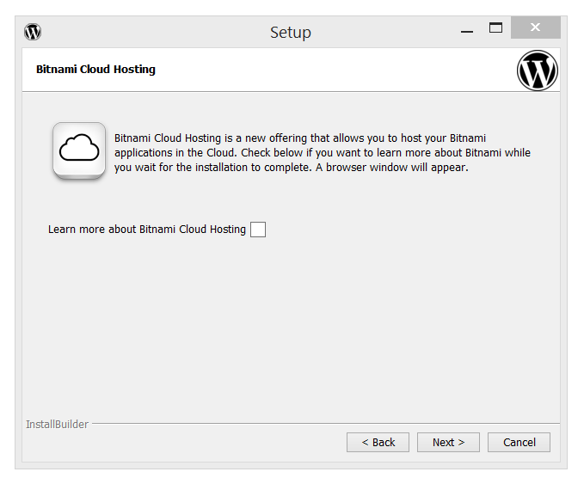Click the 'Learn more about Bitnami Cloud Hosting' label
Viewport: 584px width, 484px height.
[147, 230]
